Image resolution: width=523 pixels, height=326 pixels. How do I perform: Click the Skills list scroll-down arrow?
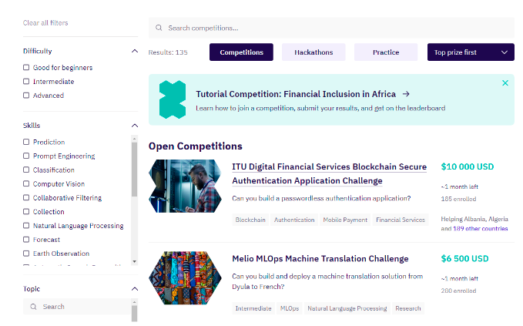(x=135, y=261)
